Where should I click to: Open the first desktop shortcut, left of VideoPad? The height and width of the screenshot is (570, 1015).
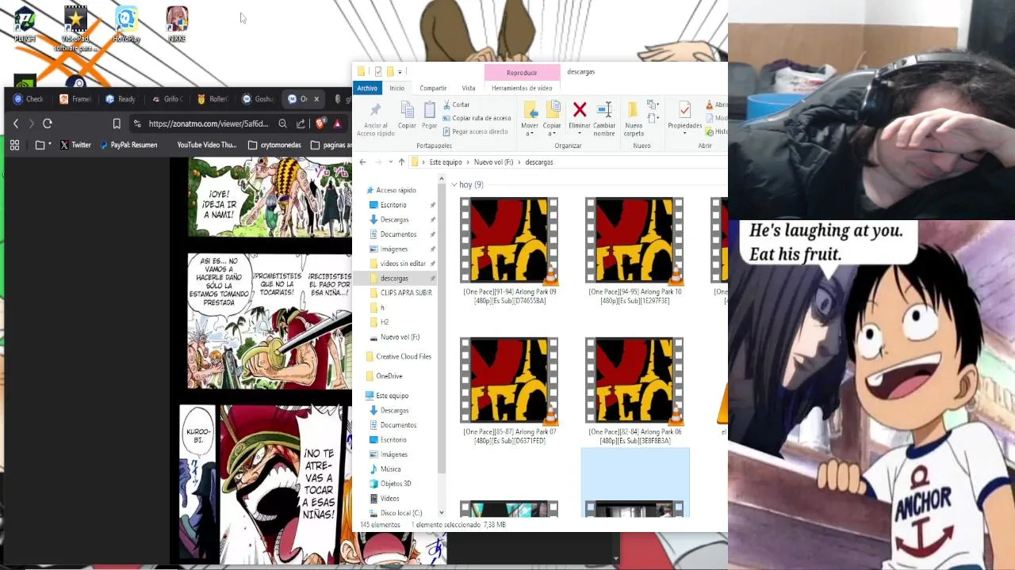coord(25,25)
